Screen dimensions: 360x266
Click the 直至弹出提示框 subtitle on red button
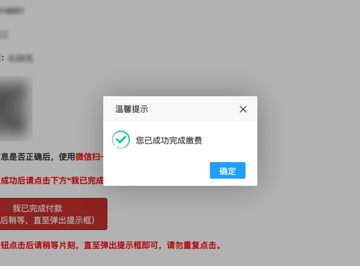click(x=64, y=220)
